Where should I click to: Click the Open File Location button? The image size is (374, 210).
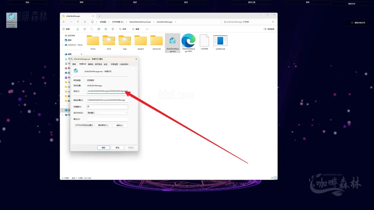click(x=84, y=125)
